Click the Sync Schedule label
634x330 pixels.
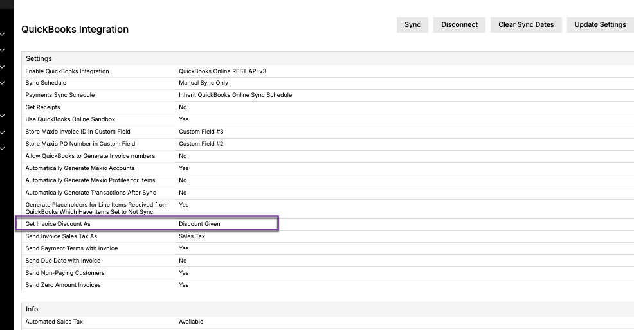click(46, 83)
